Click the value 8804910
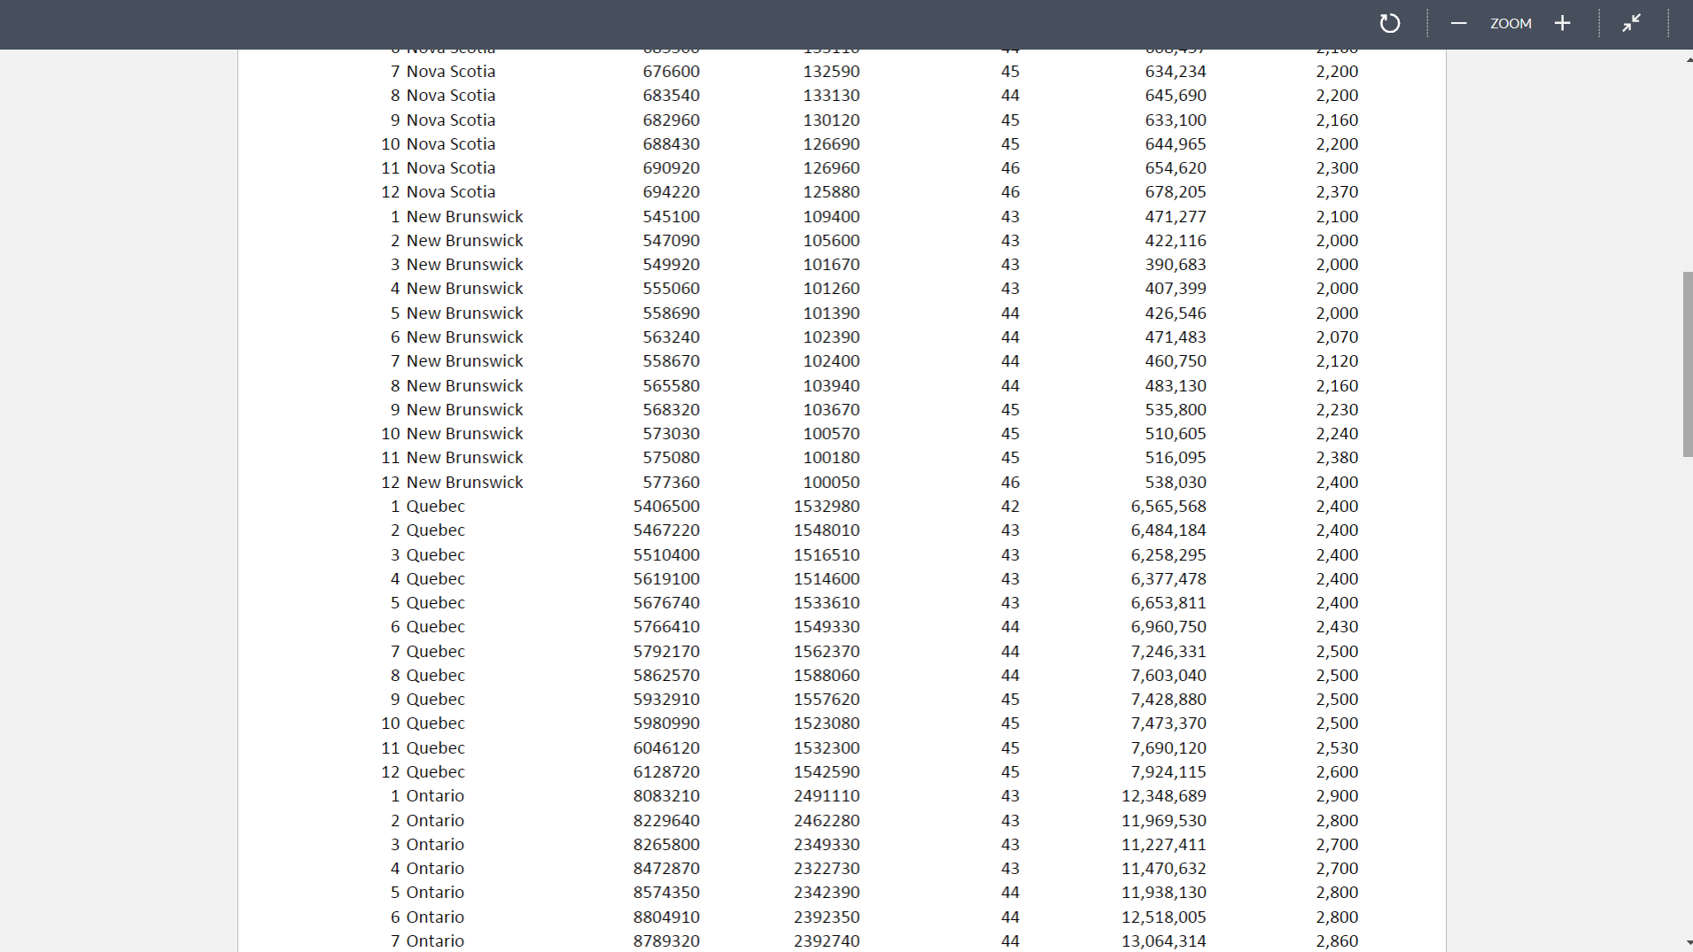The image size is (1693, 952). 666,917
